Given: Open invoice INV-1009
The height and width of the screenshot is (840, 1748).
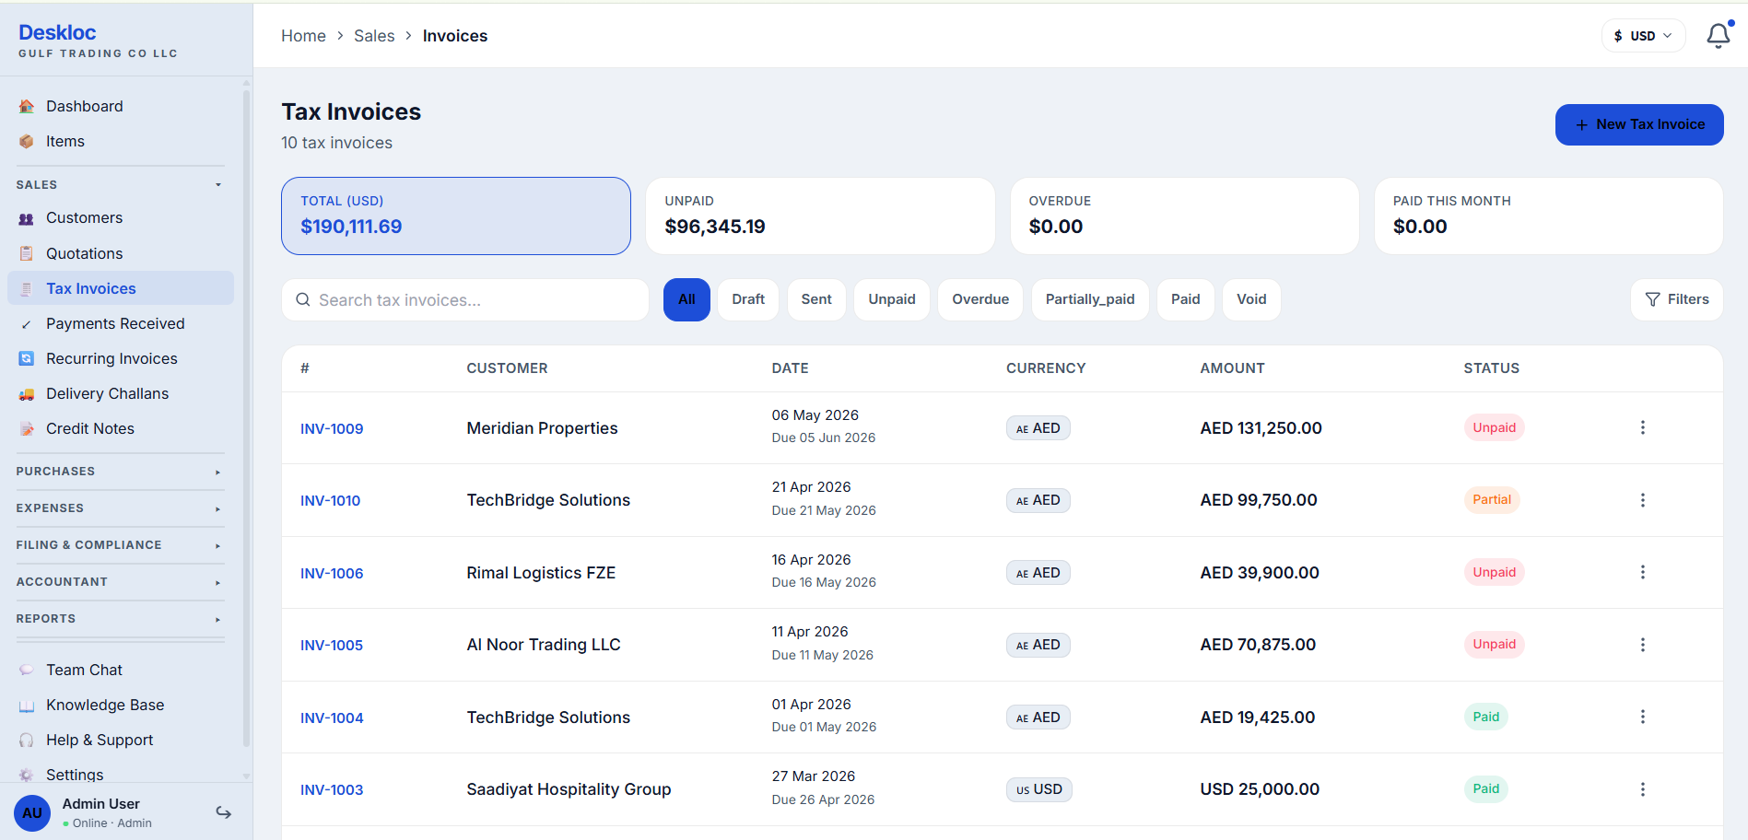Looking at the screenshot, I should pos(332,429).
